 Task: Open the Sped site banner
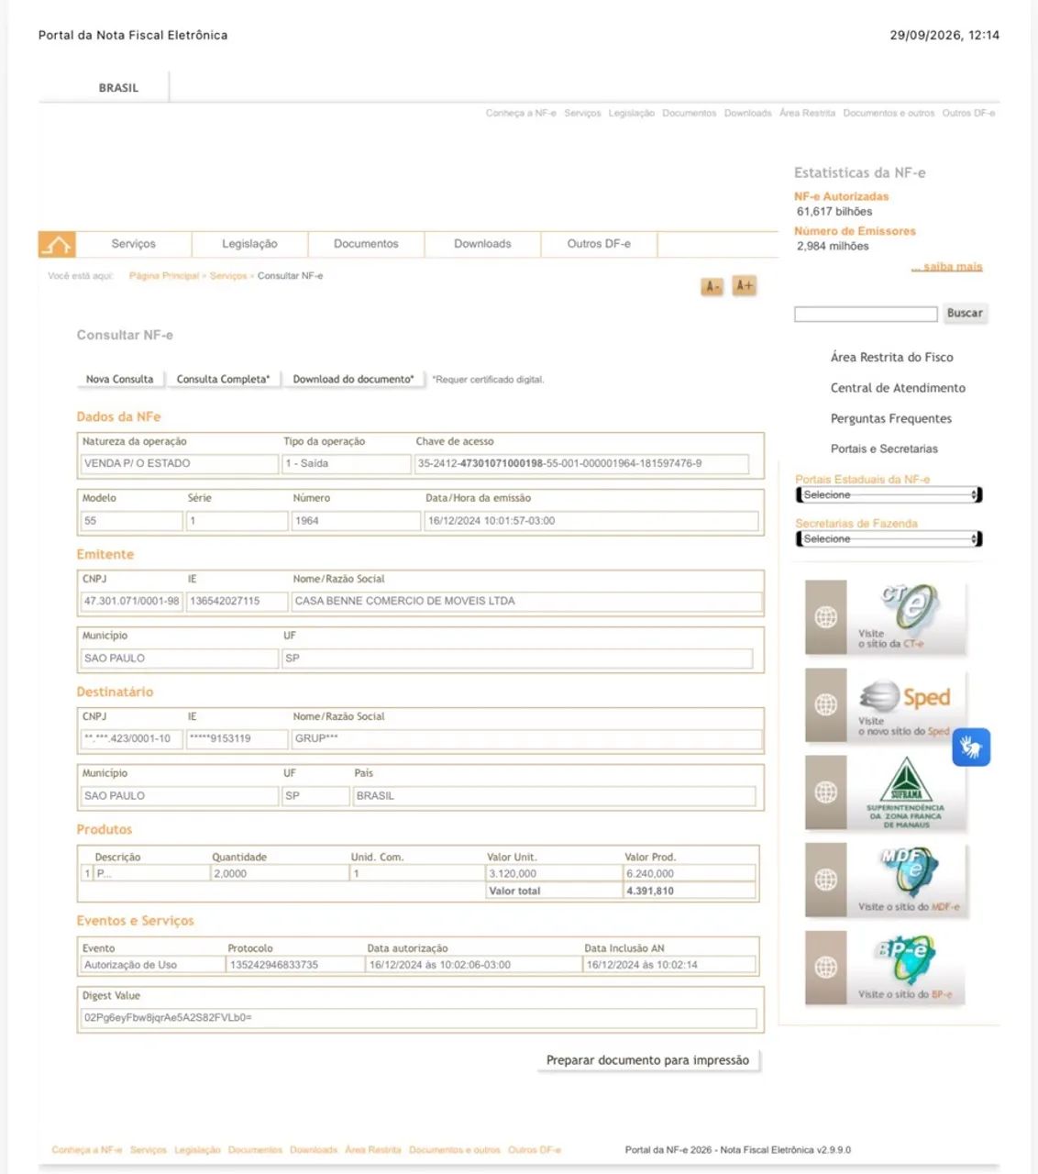click(885, 705)
